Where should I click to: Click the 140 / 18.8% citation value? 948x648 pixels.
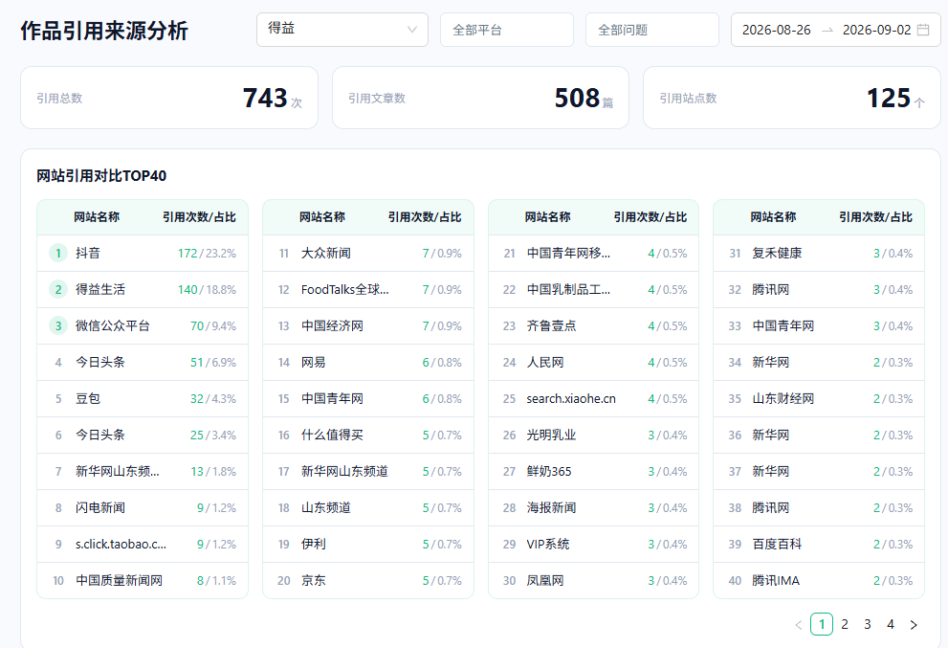207,289
